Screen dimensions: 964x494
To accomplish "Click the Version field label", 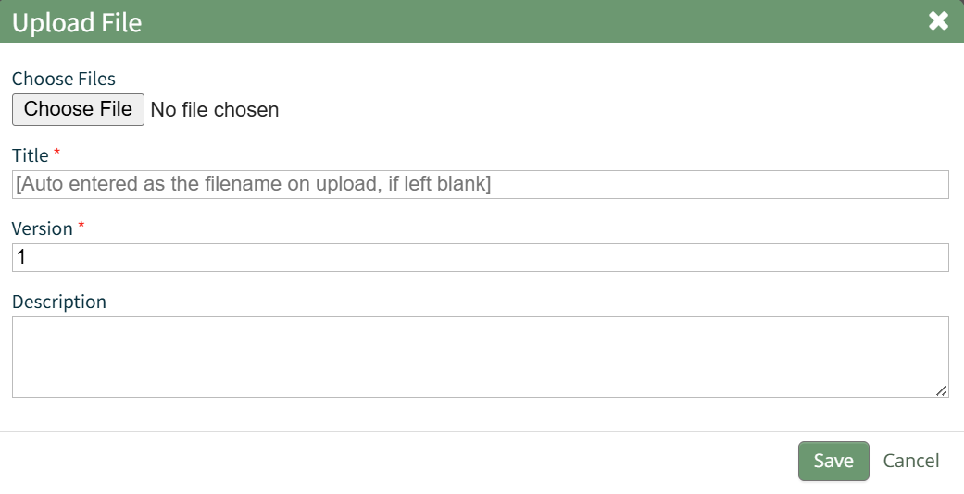I will pos(42,228).
